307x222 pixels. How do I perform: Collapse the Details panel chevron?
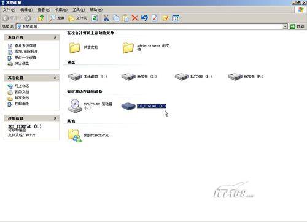[x=55, y=118]
